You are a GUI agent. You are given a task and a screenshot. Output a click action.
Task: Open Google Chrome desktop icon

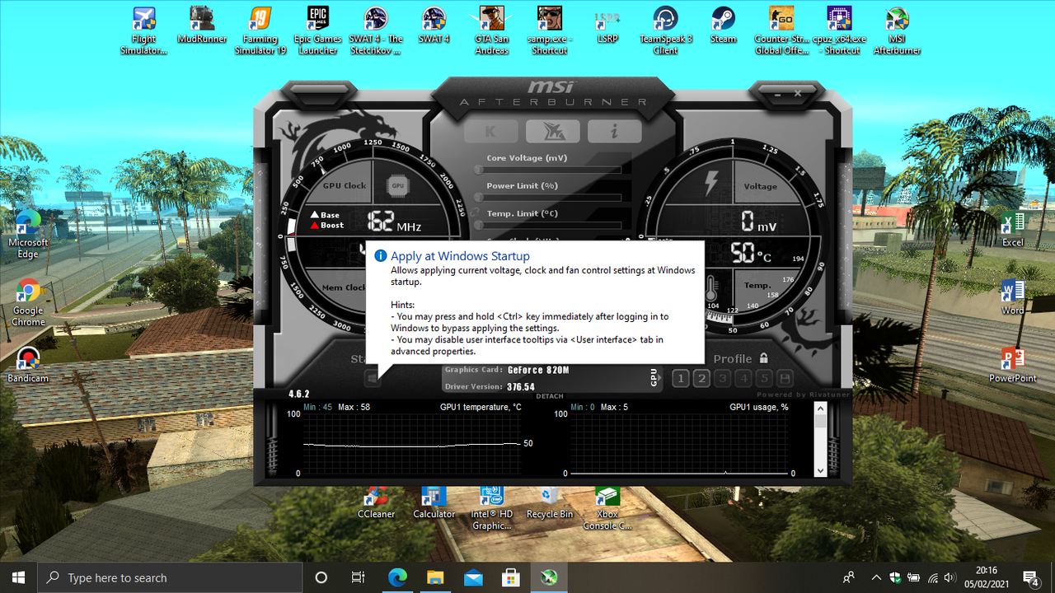click(28, 302)
